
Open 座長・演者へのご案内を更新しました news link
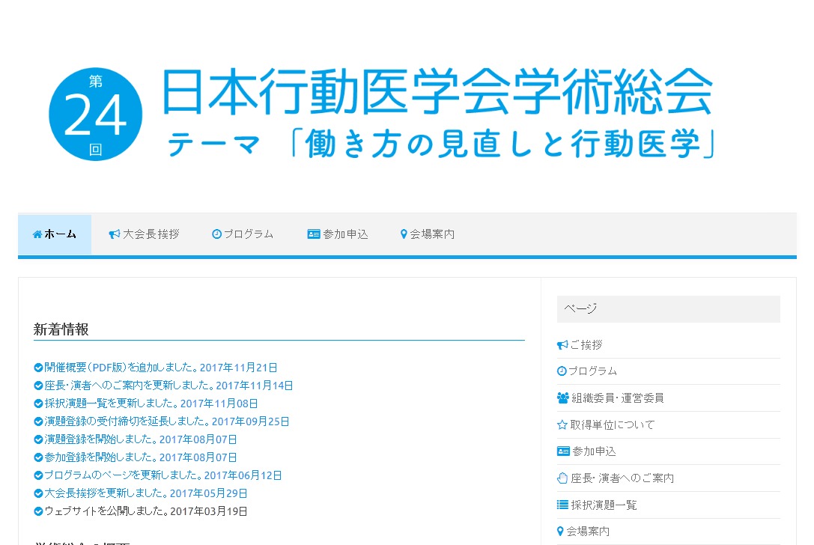168,386
